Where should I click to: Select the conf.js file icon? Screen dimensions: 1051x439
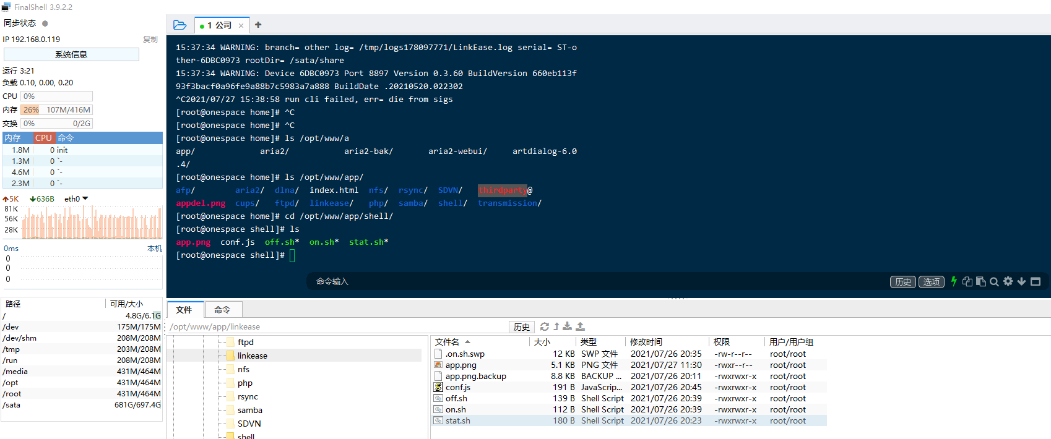point(438,387)
